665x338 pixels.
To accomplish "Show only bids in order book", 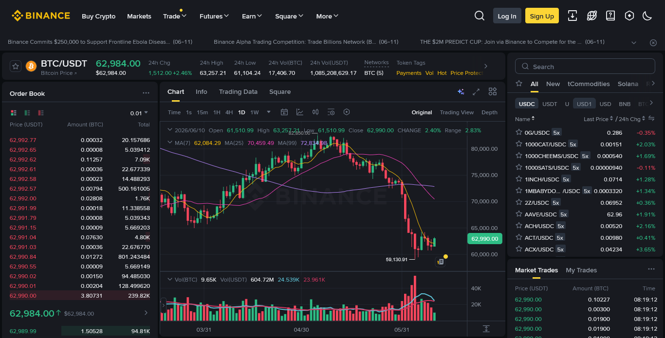I will click(27, 113).
